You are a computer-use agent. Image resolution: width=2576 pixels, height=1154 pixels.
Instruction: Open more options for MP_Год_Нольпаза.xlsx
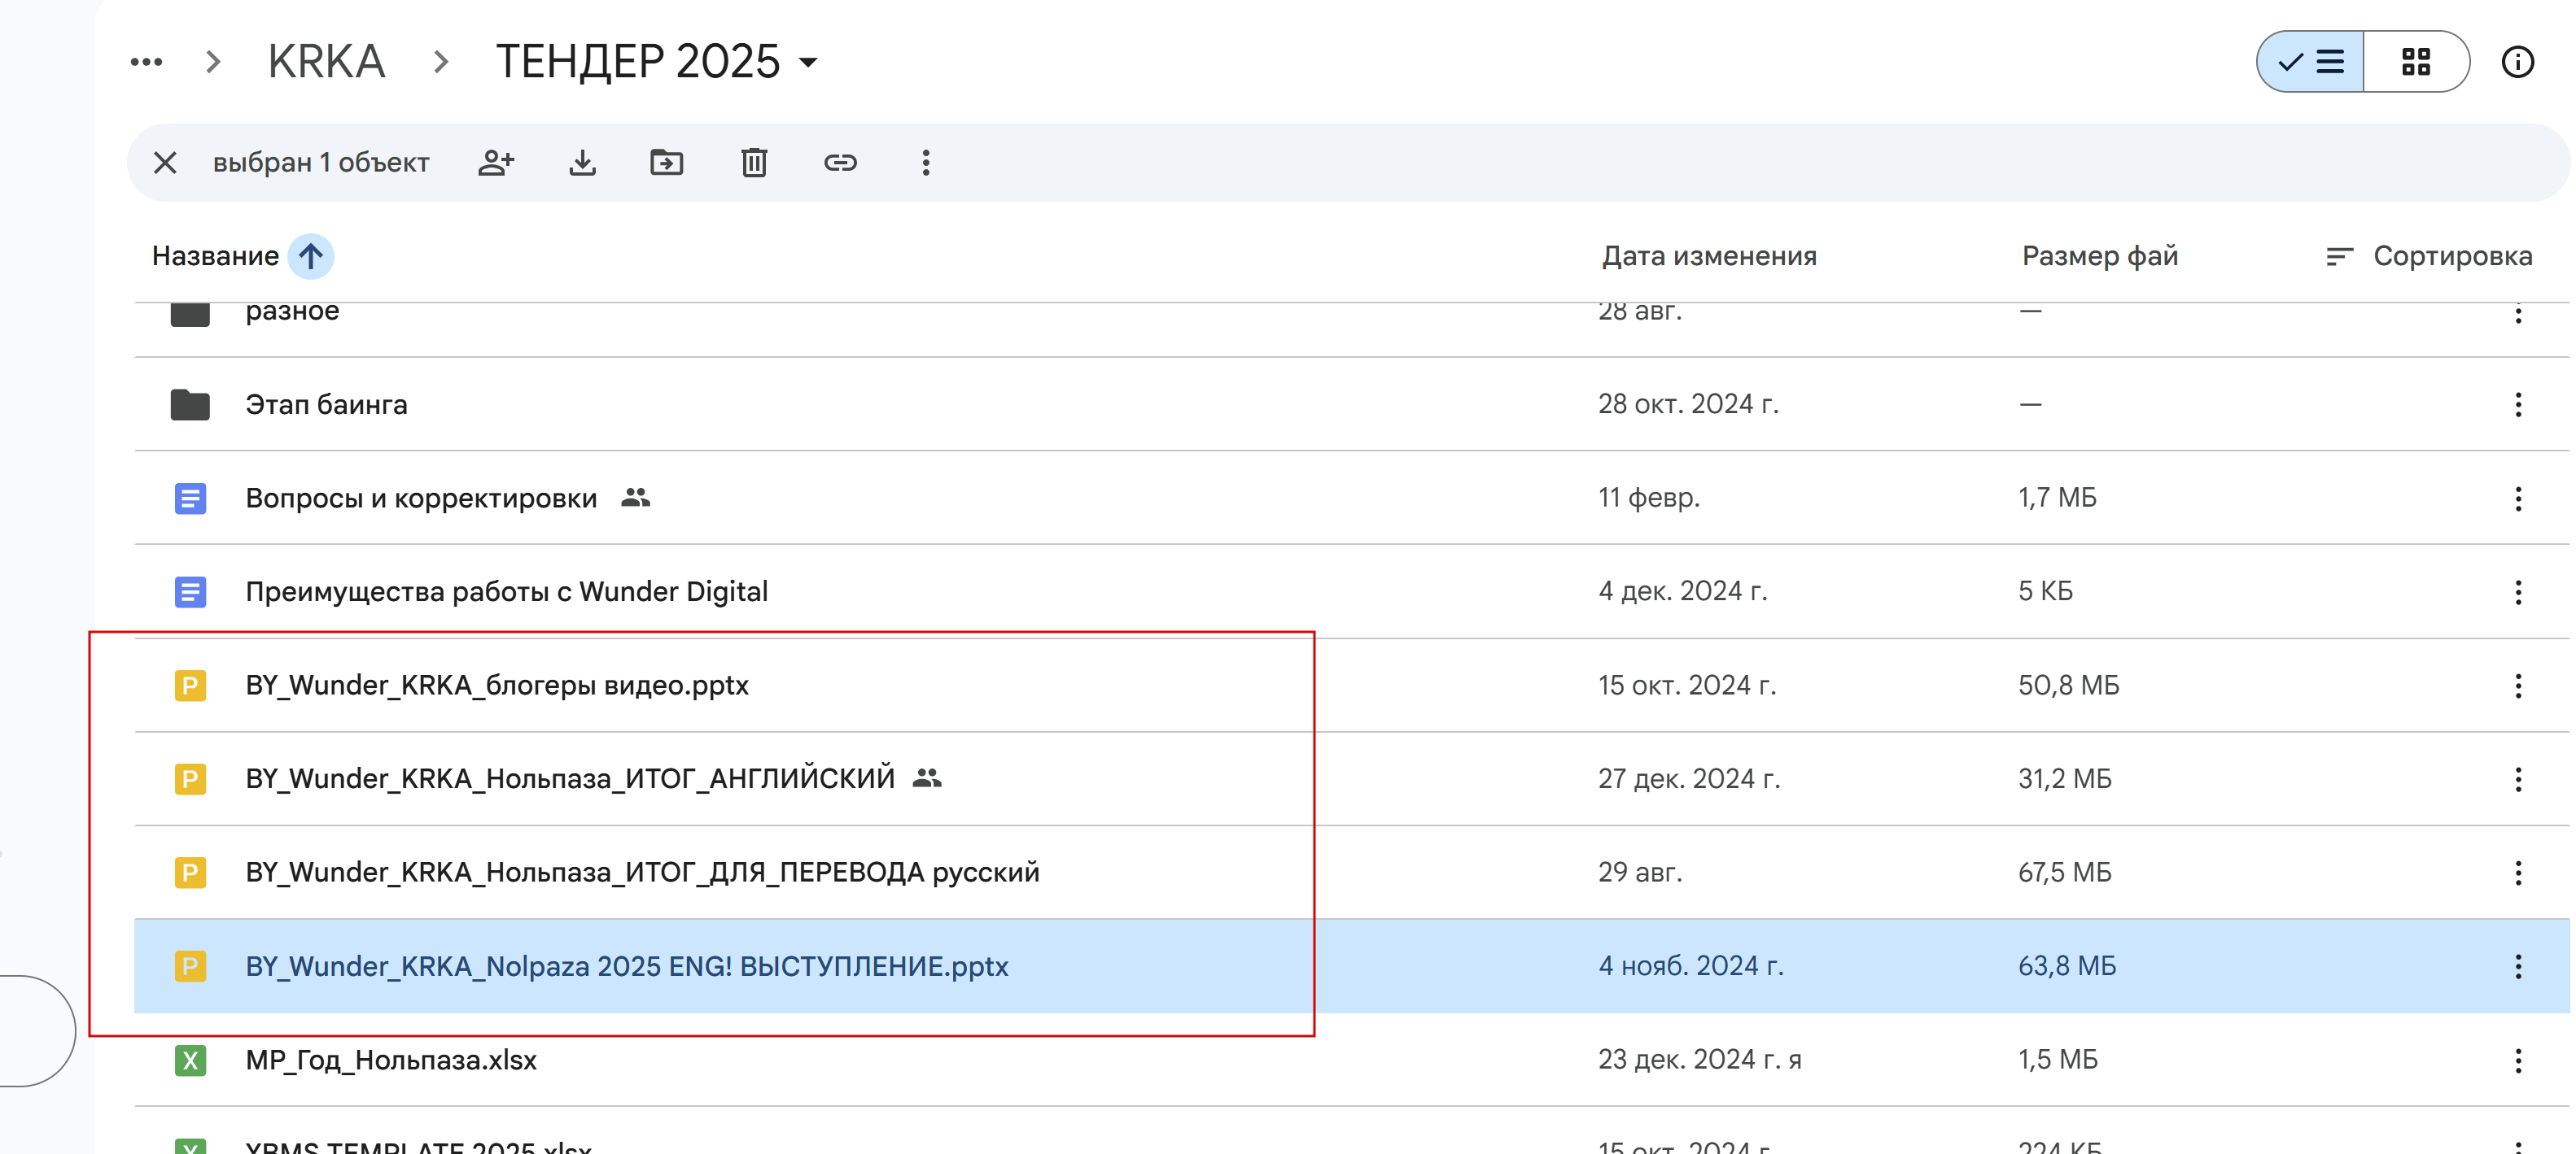(x=2517, y=1060)
